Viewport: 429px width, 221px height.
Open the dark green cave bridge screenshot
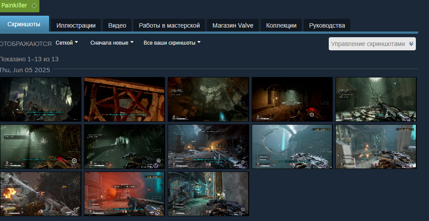point(124,147)
